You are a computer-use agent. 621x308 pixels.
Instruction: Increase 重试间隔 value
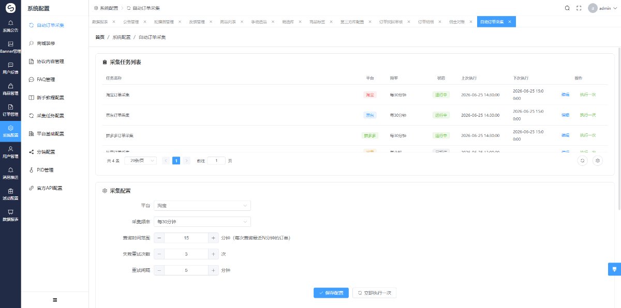point(213,270)
